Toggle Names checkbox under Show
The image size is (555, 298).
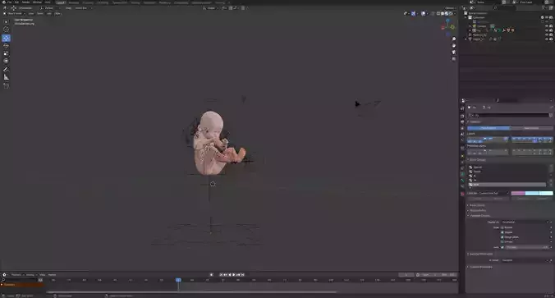[x=502, y=227]
